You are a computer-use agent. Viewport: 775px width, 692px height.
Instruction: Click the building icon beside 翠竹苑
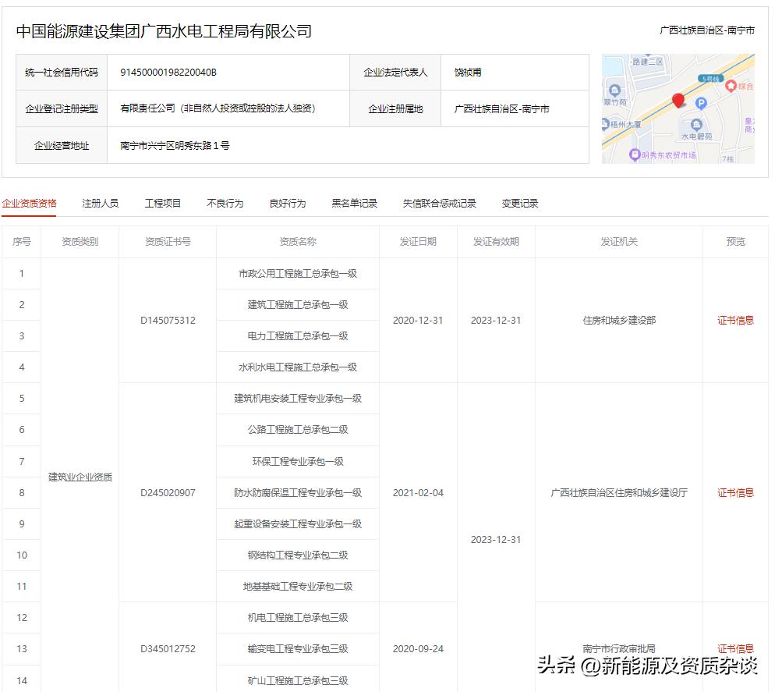click(614, 90)
